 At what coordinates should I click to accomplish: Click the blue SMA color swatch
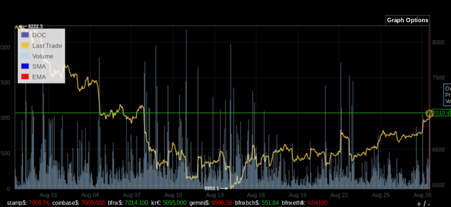tap(25, 66)
